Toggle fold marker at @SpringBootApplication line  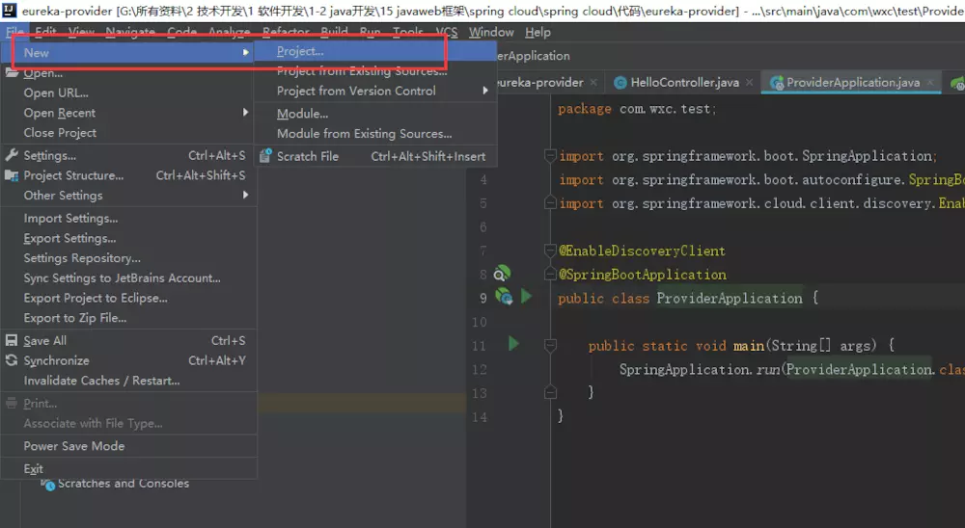pyautogui.click(x=550, y=275)
